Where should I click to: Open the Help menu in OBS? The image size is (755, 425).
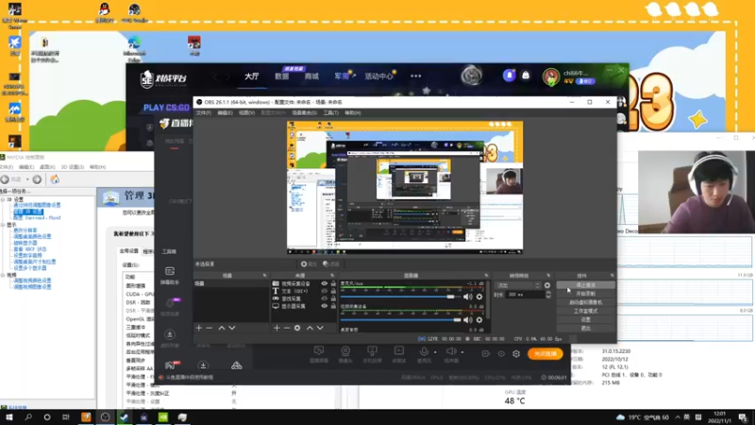point(352,112)
